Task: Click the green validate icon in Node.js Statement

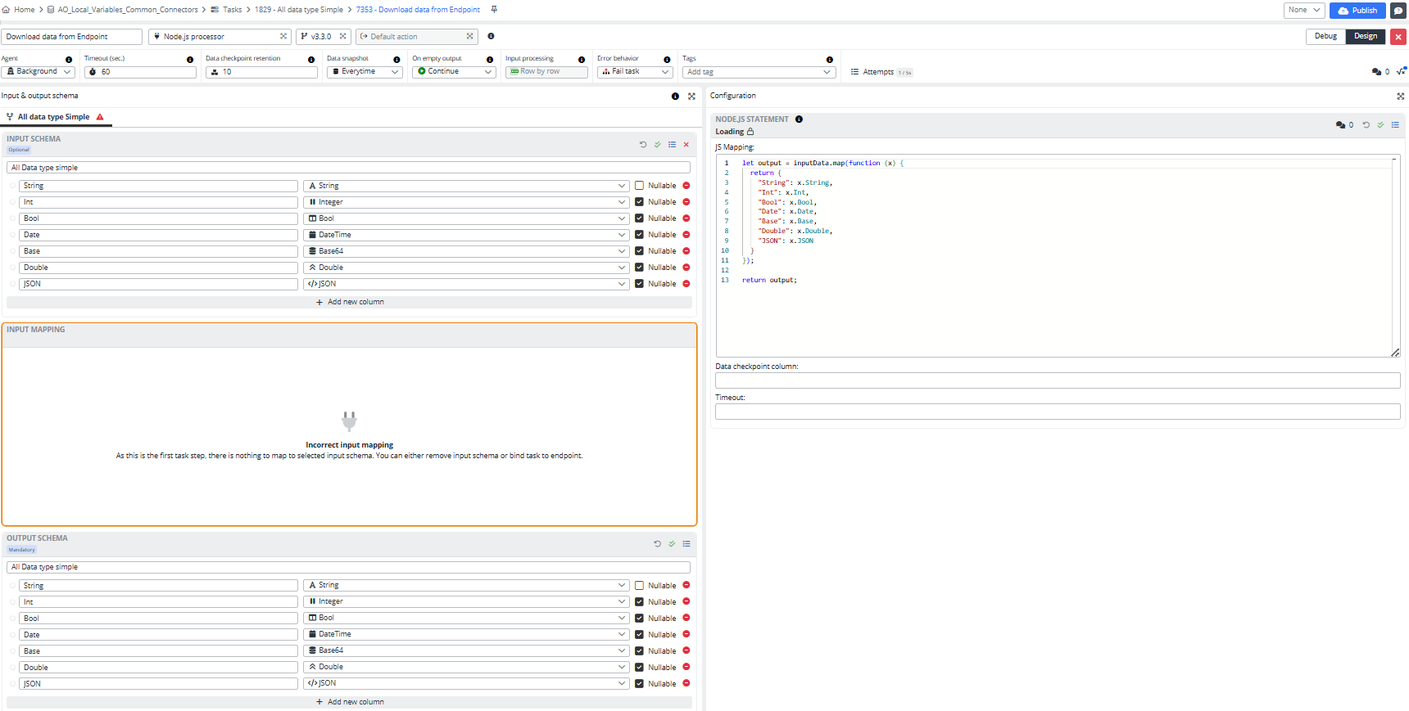Action: [x=1380, y=125]
